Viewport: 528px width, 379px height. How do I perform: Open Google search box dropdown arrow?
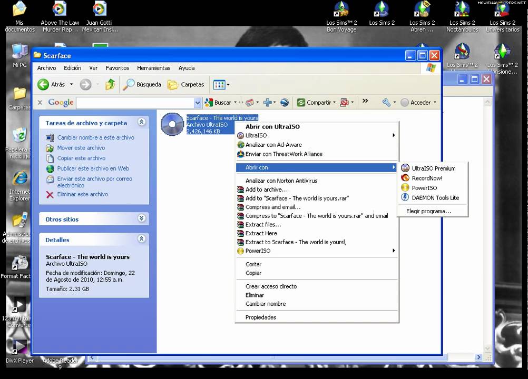198,103
